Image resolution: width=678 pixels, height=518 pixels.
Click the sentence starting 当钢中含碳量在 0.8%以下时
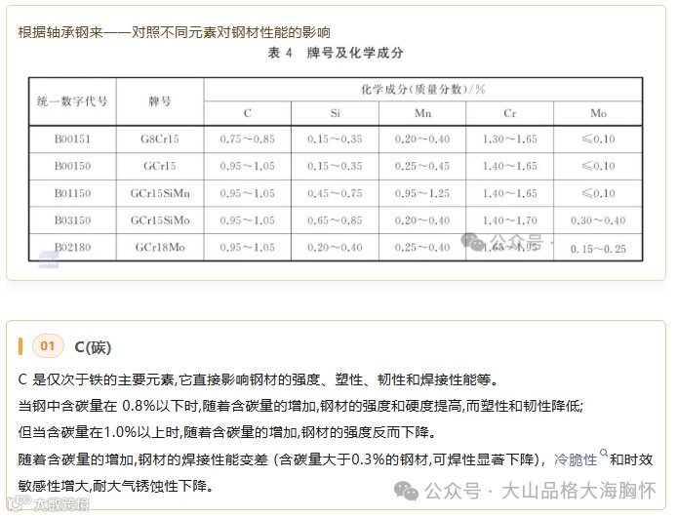(300, 406)
